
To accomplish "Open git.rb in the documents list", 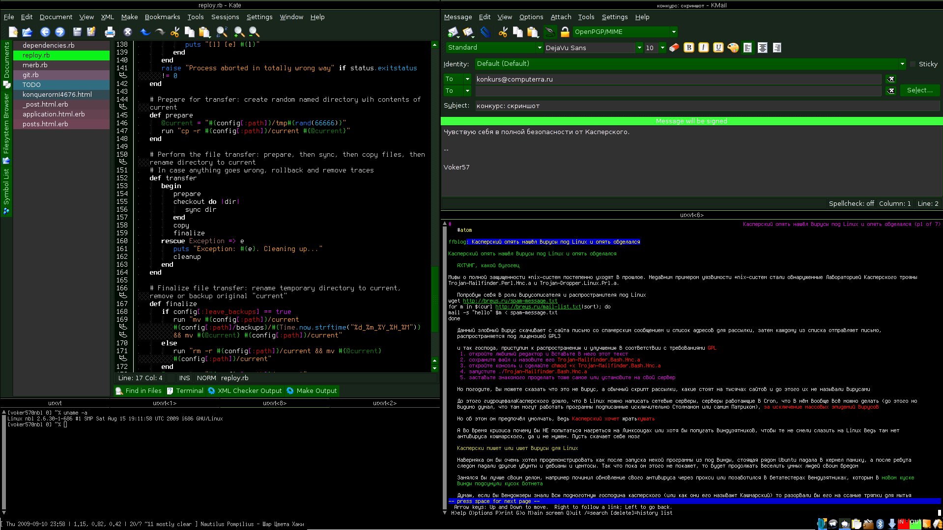I will [30, 75].
